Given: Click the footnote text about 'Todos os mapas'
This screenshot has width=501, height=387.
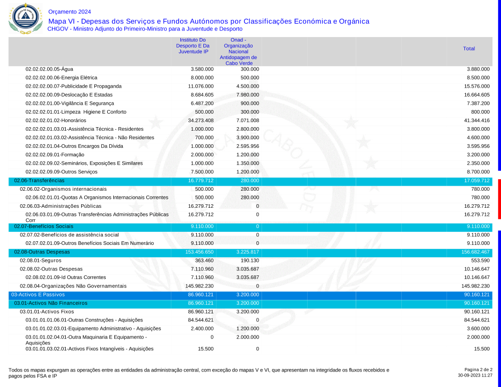Looking at the screenshot, I should coord(198,372).
